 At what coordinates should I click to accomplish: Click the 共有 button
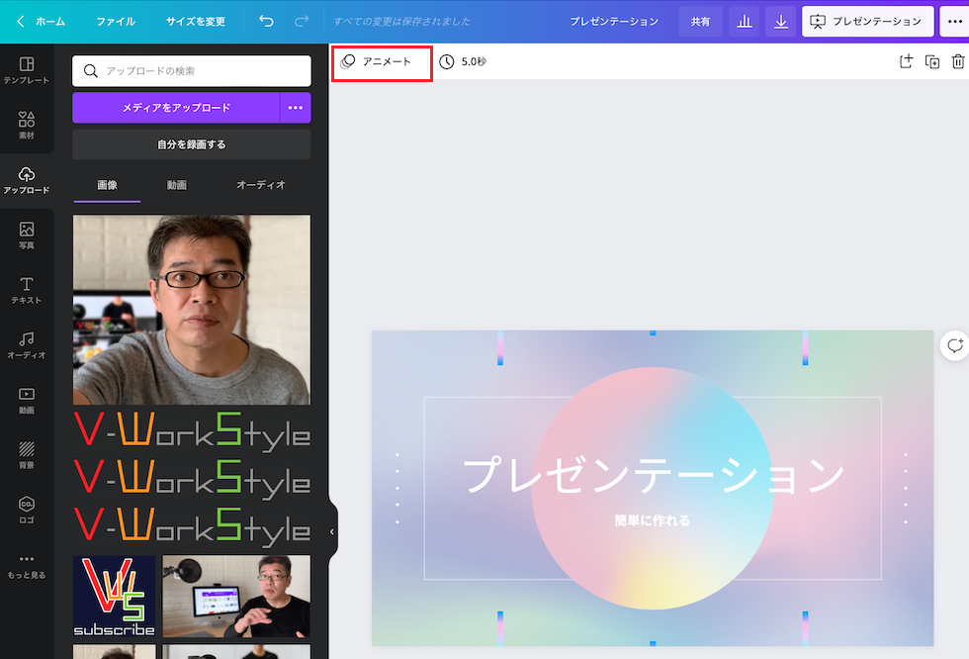coord(700,21)
